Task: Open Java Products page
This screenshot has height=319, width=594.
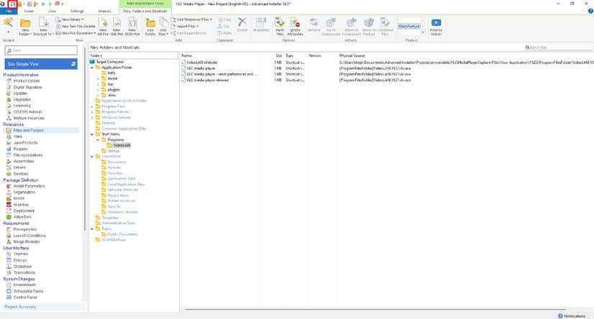Action: click(x=25, y=143)
